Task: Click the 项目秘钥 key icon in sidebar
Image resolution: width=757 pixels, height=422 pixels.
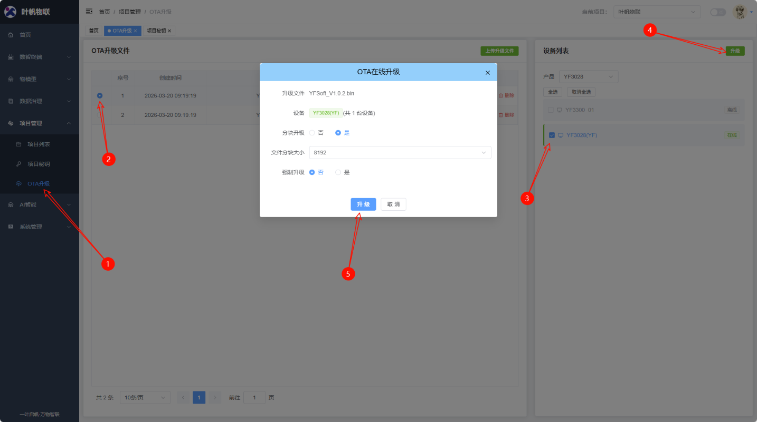Action: [x=19, y=164]
